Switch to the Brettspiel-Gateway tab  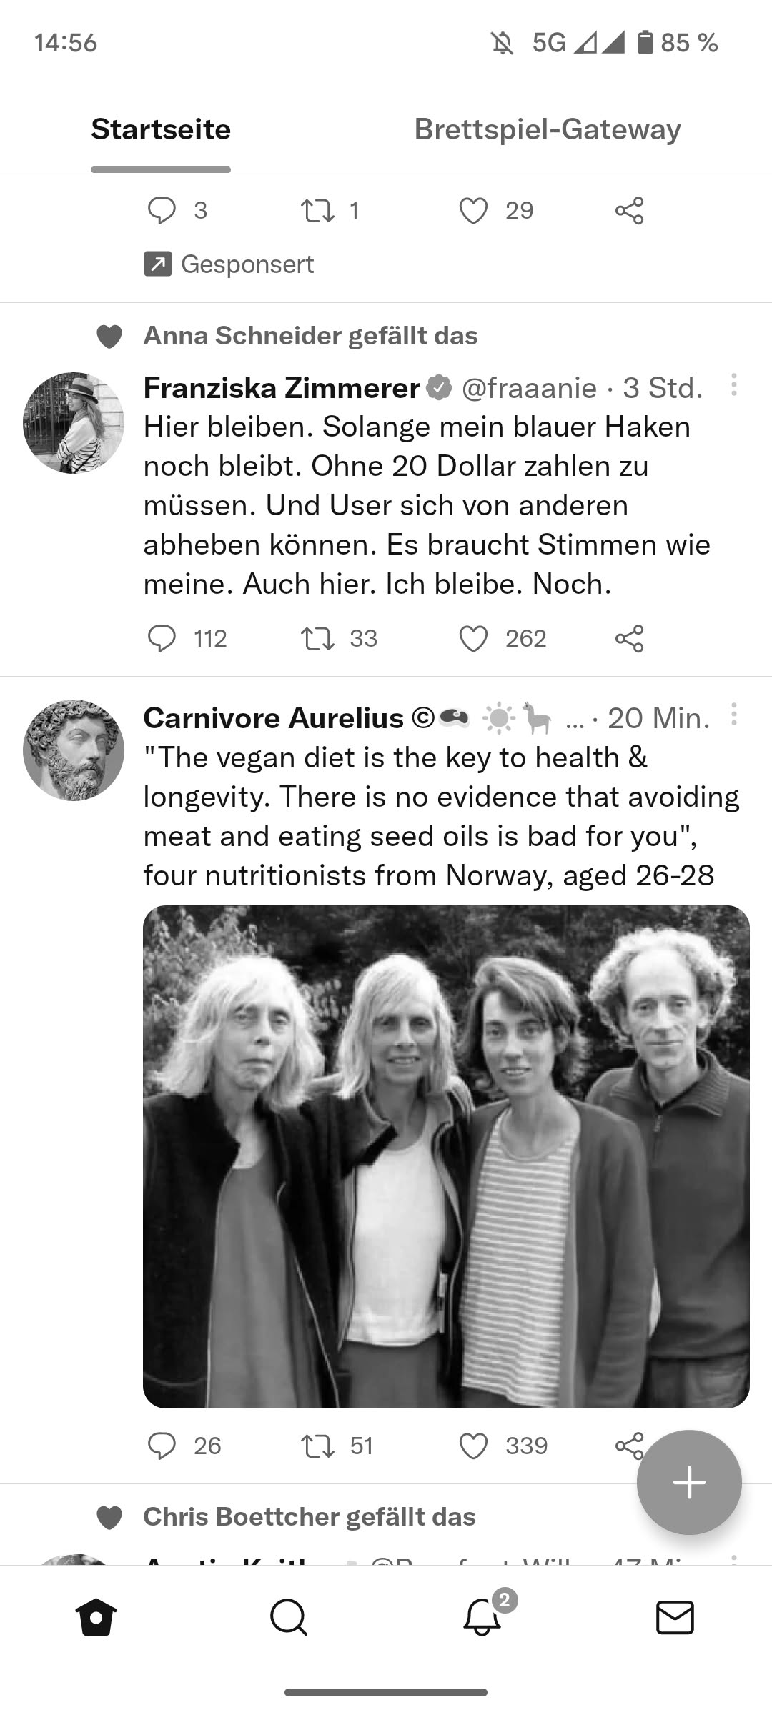click(548, 130)
